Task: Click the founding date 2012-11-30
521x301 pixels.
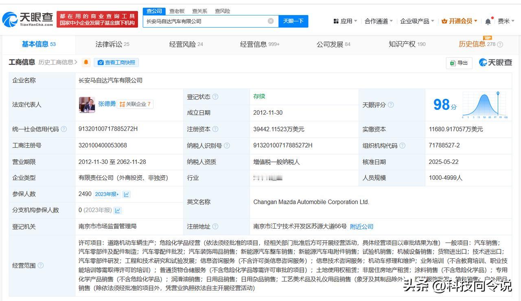Action: click(x=268, y=113)
